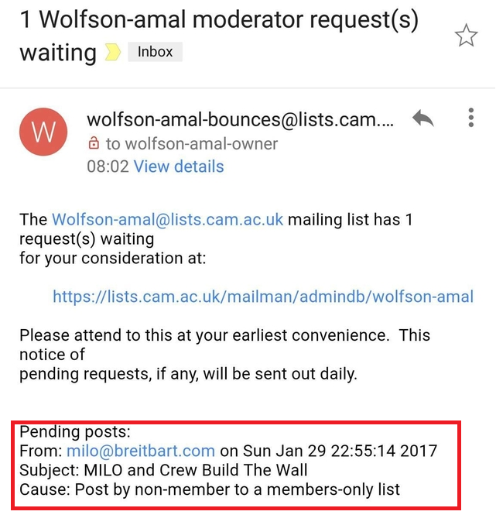Tap the red lock encryption icon
Image resolution: width=496 pixels, height=532 pixels.
(94, 143)
